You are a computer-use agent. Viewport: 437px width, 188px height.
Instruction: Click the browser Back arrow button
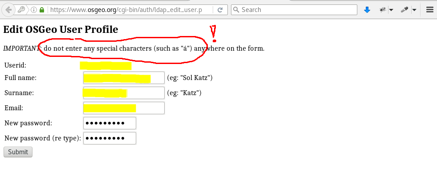pos(8,10)
